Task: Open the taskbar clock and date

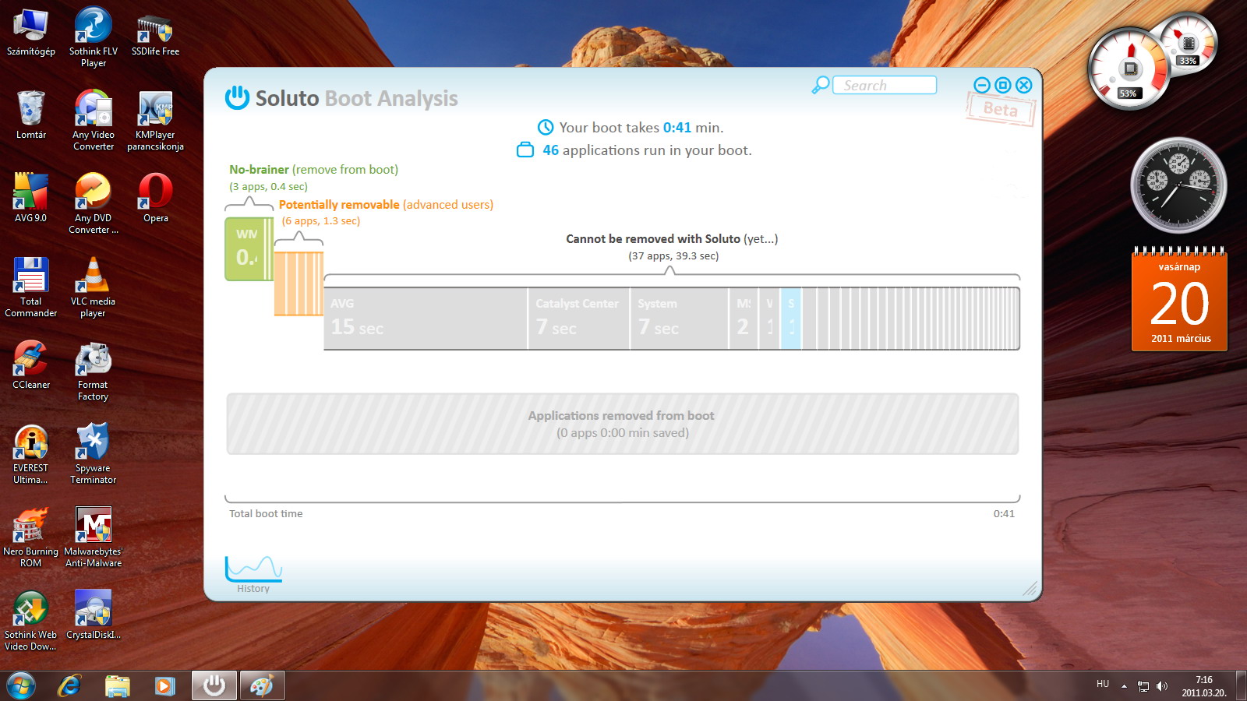Action: (1204, 686)
